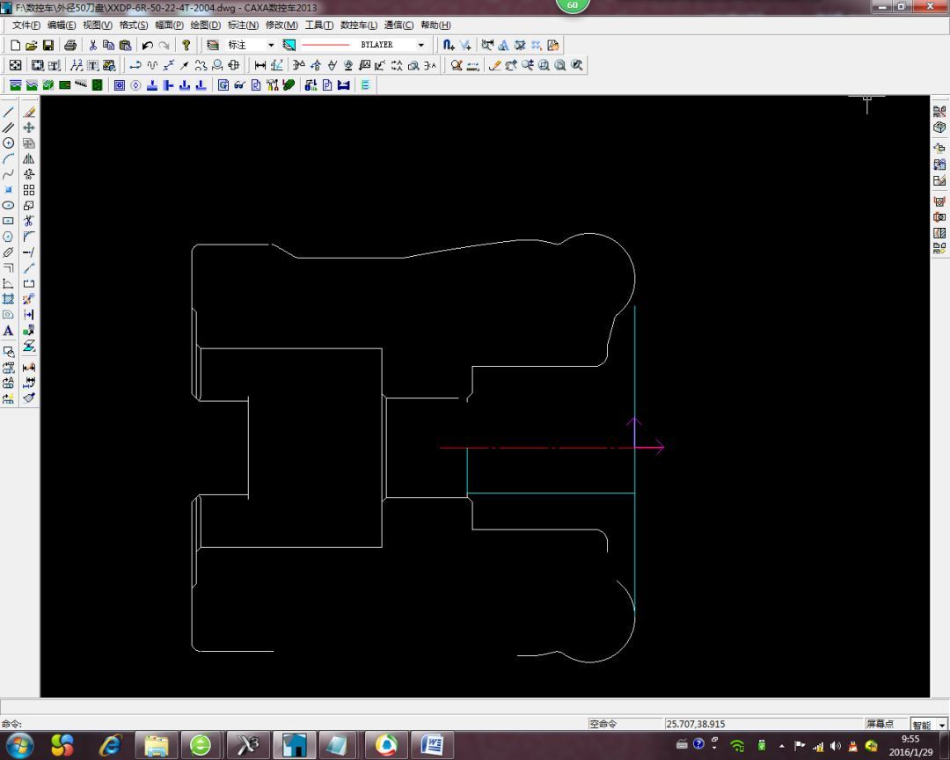Select the Ellipse drawing tool

point(8,206)
